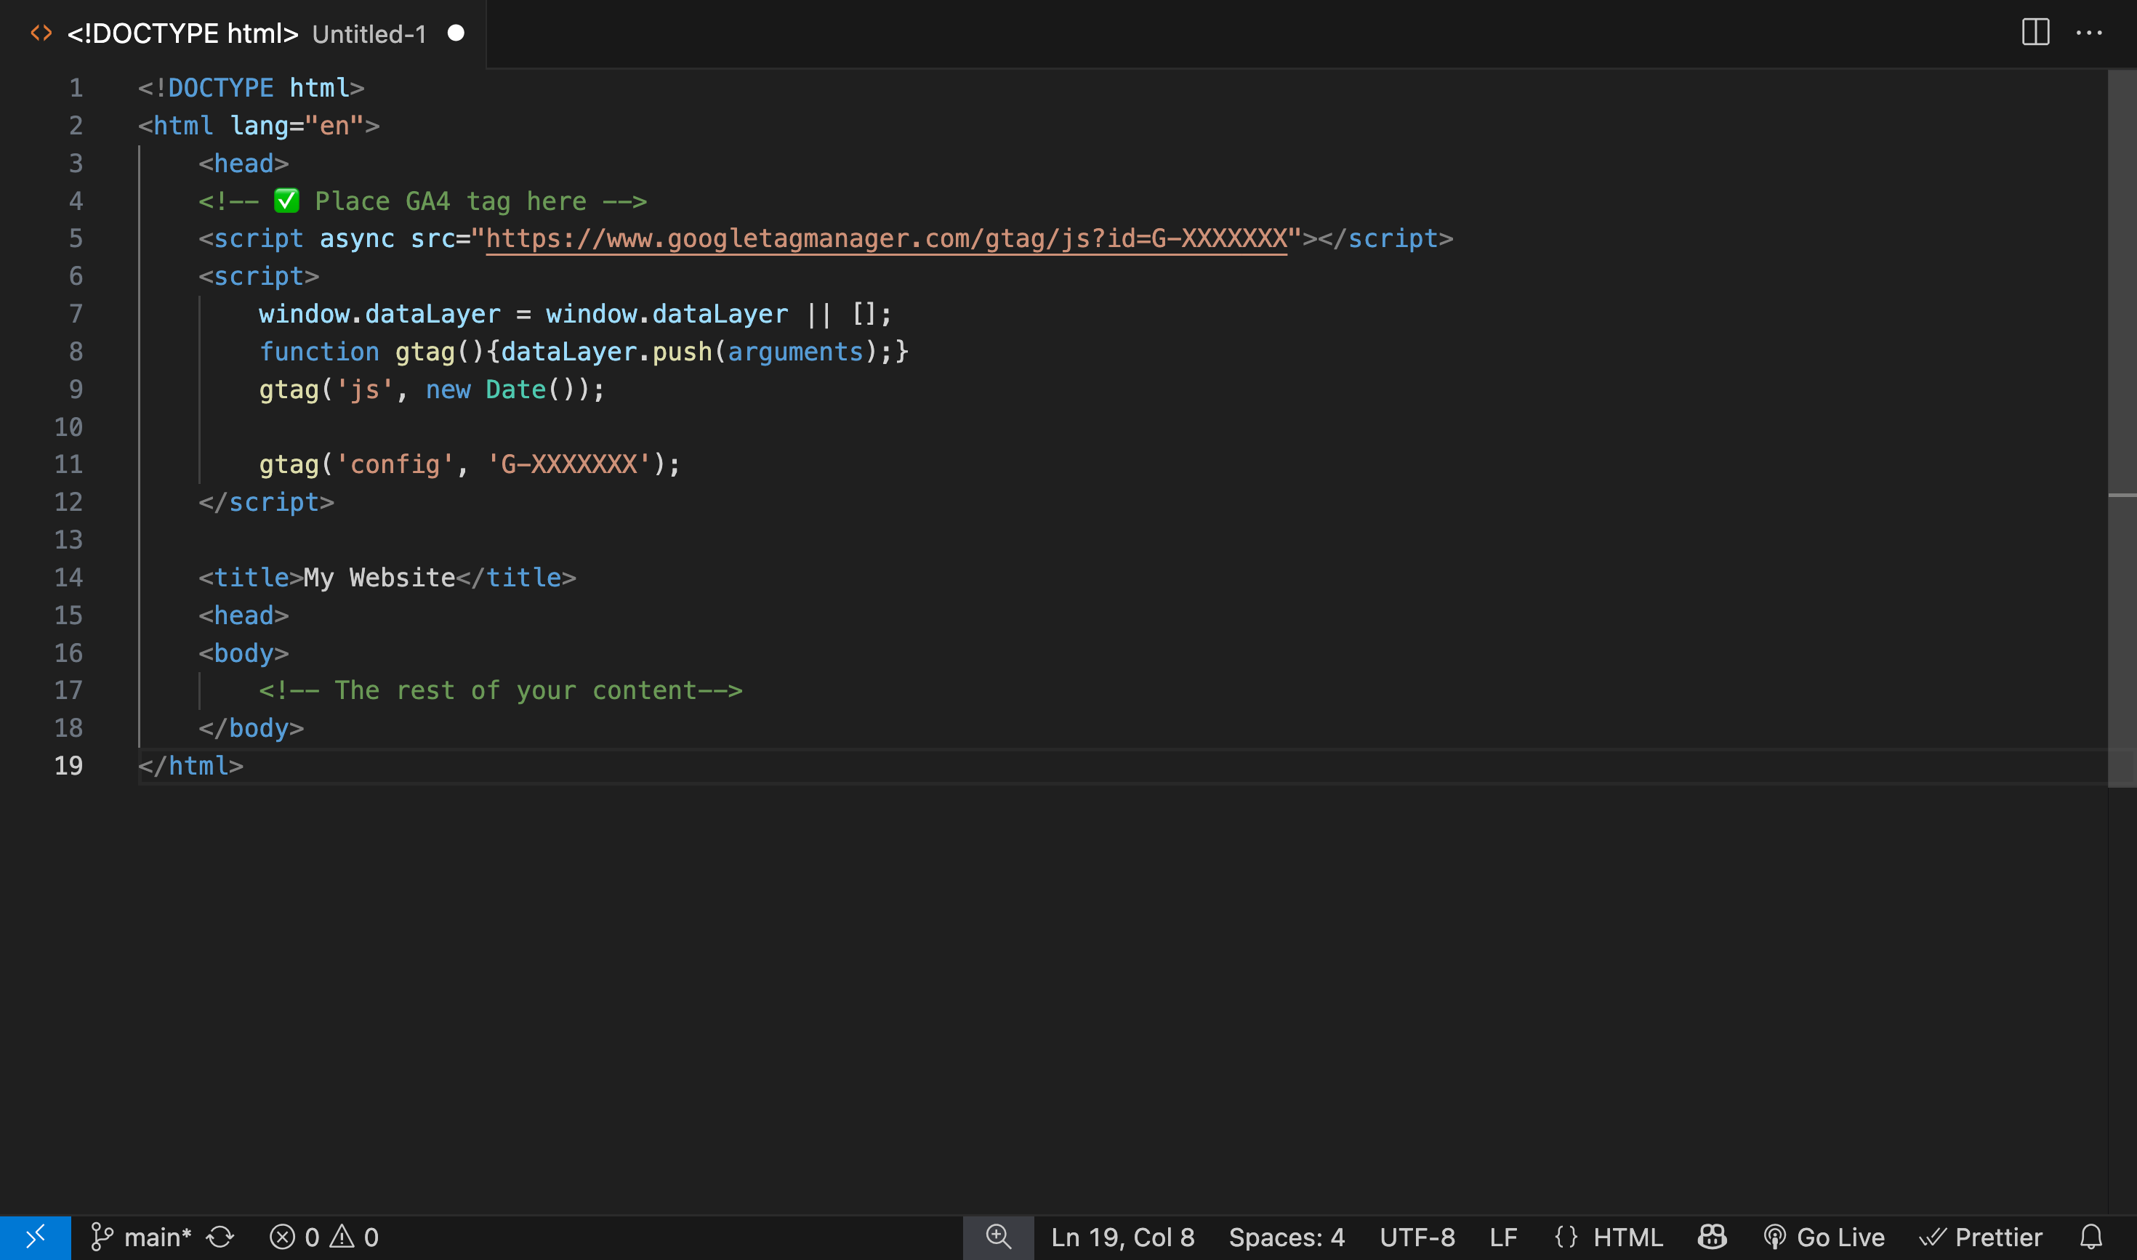
Task: Open notifications bell icon
Action: pyautogui.click(x=2090, y=1237)
